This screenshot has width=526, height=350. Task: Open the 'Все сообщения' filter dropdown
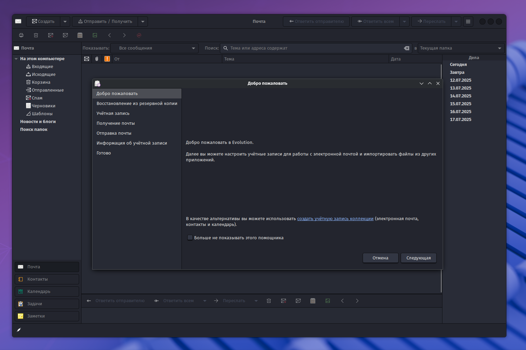(154, 48)
